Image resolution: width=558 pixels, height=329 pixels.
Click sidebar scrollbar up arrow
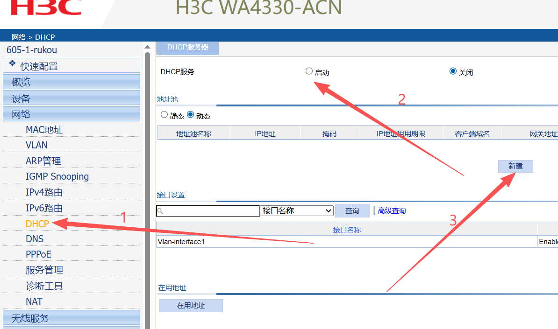147,47
